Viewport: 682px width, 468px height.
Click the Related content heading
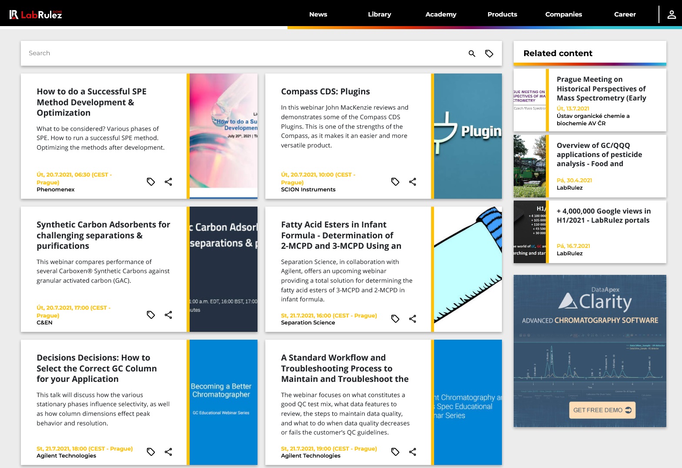[558, 53]
